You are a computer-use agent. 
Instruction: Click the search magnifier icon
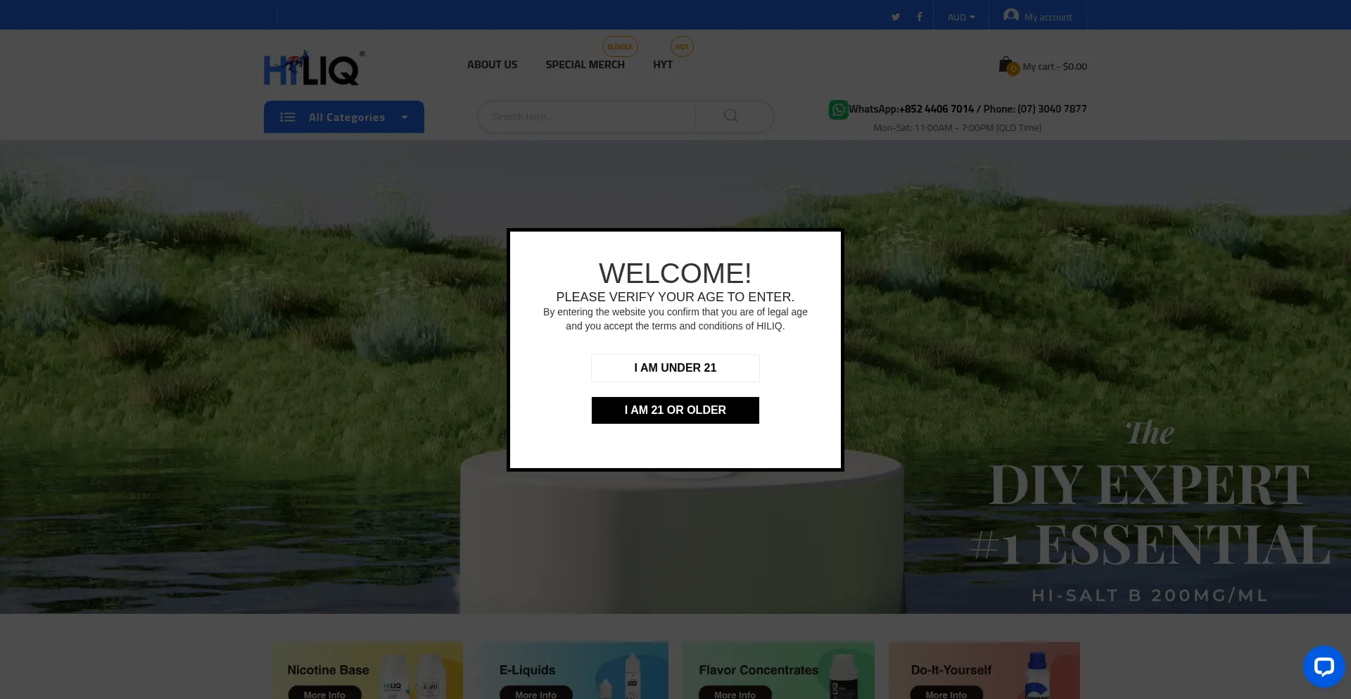pyautogui.click(x=731, y=116)
